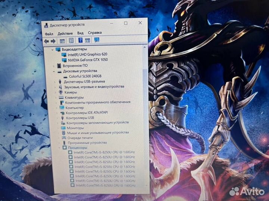Open the Файл menu
The height and width of the screenshot is (201, 269).
click(x=49, y=34)
